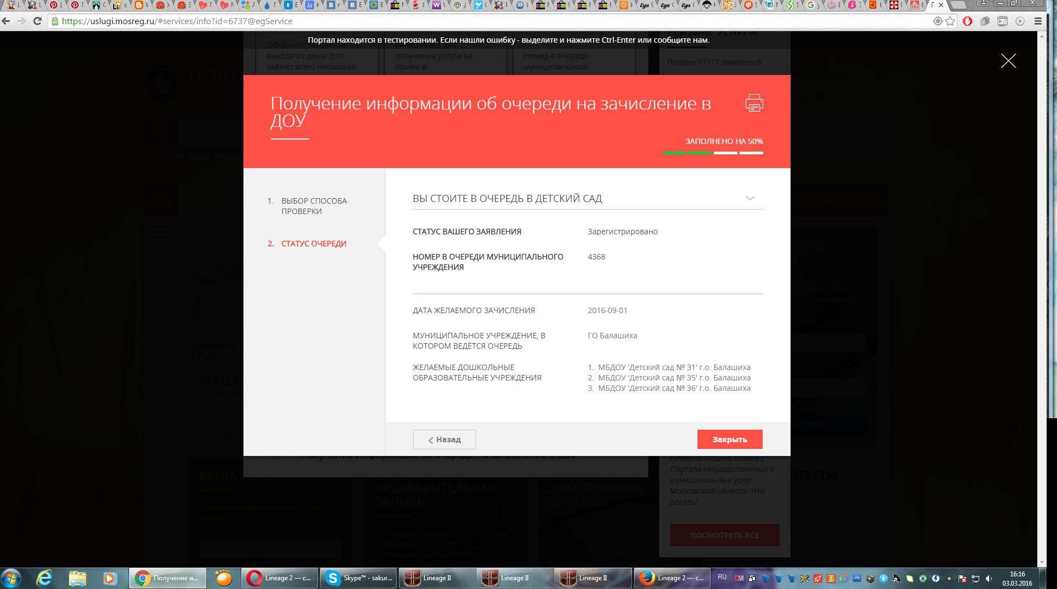
Task: Open the Chrome hamburger menu
Action: pyautogui.click(x=1038, y=21)
